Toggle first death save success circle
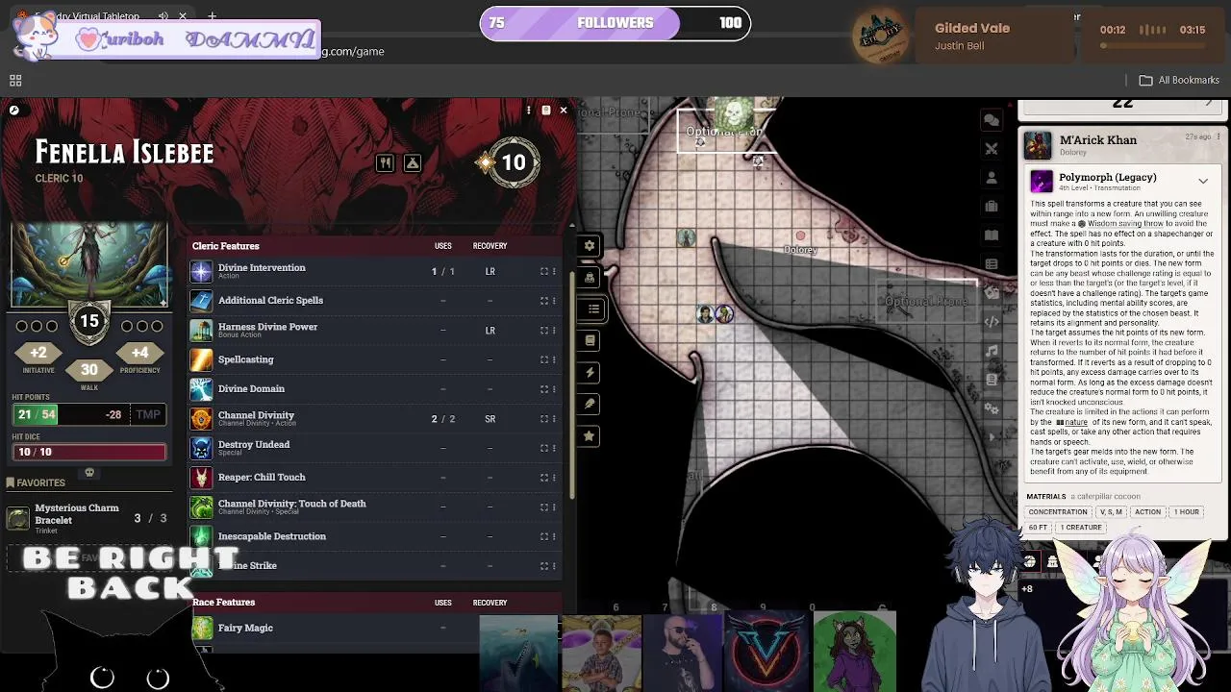This screenshot has height=692, width=1231. pos(21,326)
